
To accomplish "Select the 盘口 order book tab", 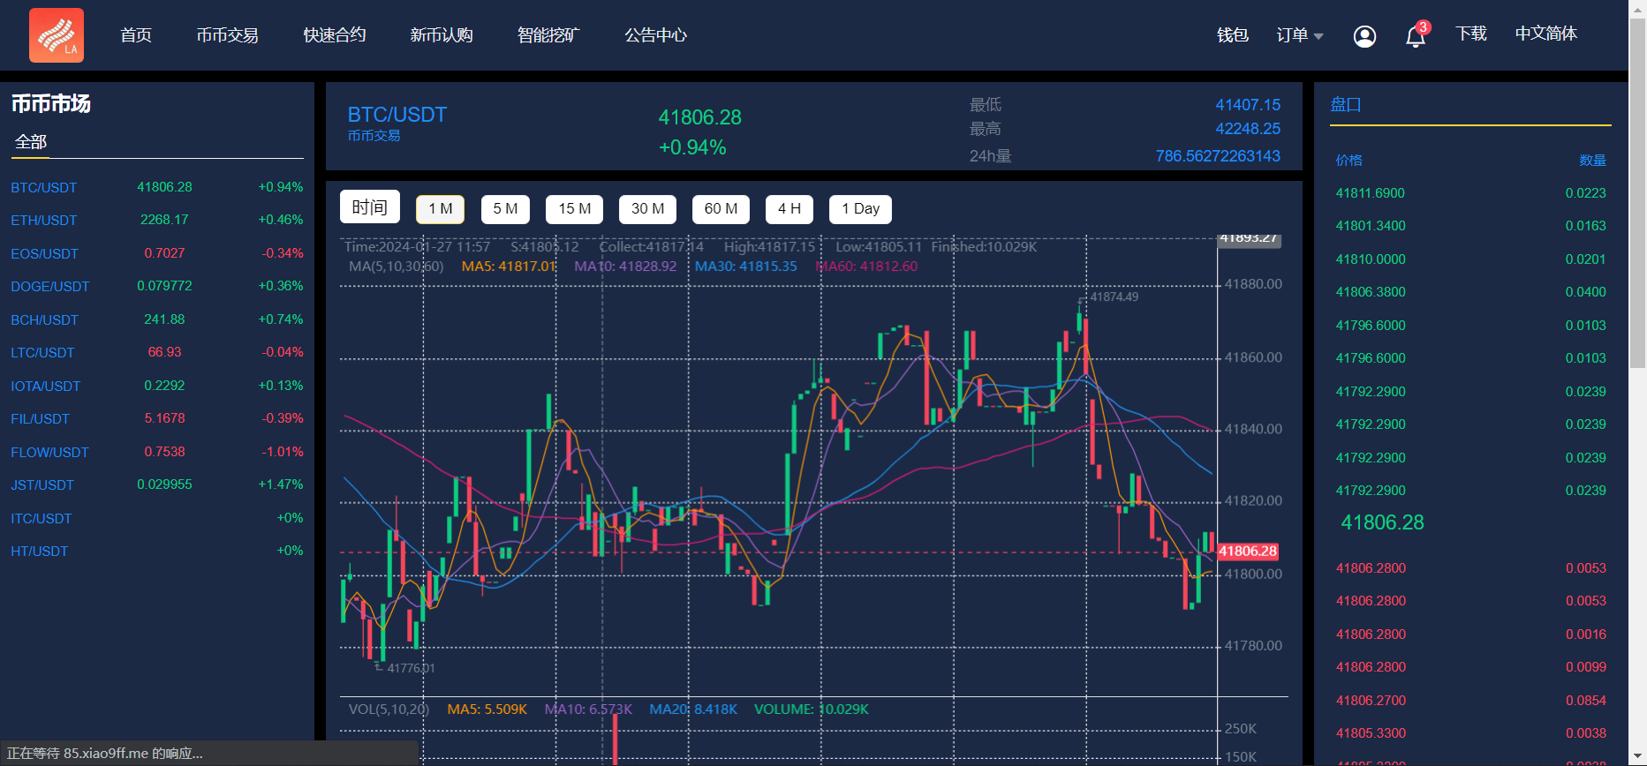I will 1346,104.
